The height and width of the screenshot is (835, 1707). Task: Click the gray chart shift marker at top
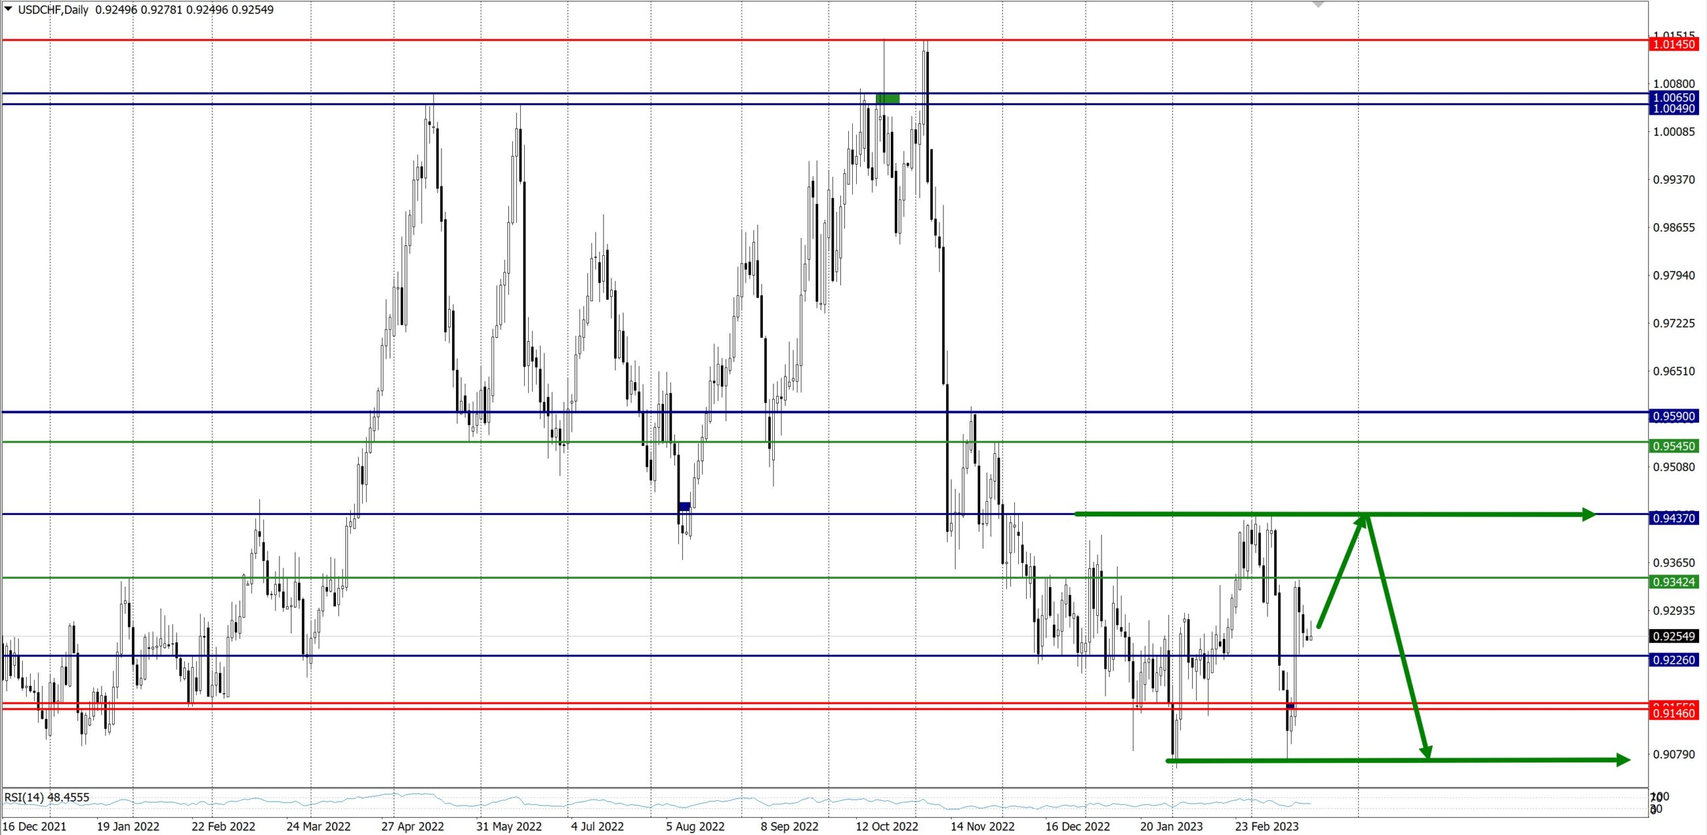click(x=1318, y=5)
